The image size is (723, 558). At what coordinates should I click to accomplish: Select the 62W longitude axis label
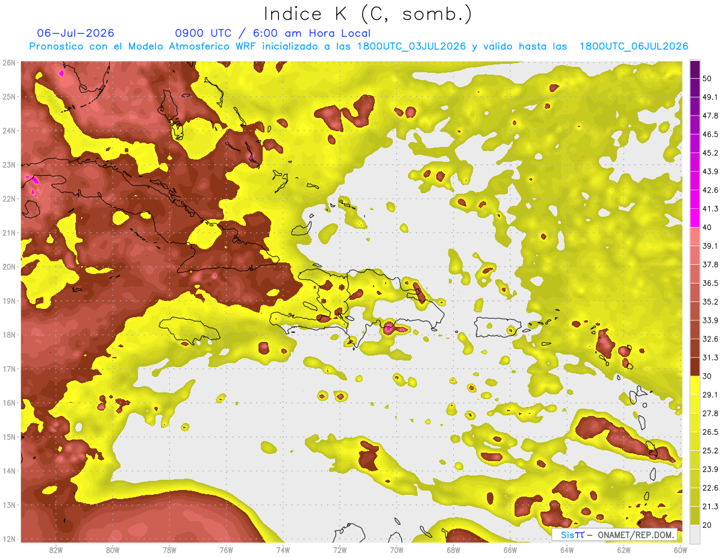point(624,550)
